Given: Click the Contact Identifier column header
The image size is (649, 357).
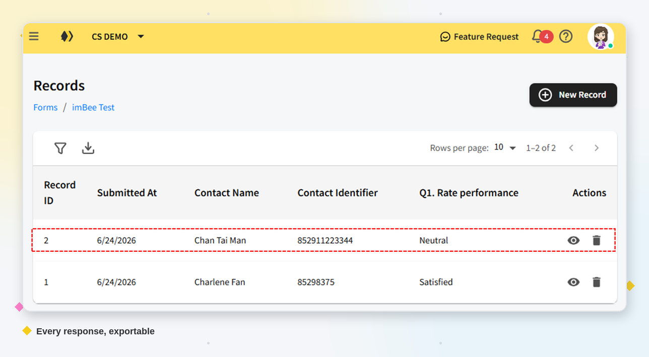Looking at the screenshot, I should click(338, 193).
